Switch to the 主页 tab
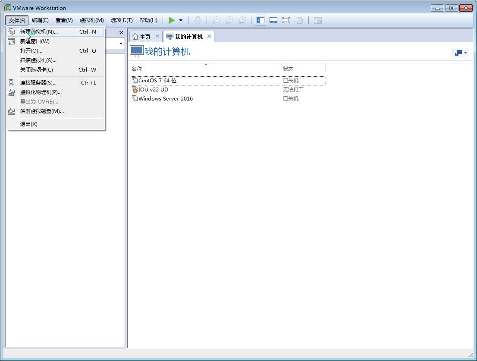This screenshot has width=477, height=361. [145, 37]
